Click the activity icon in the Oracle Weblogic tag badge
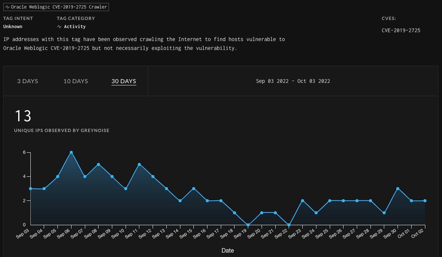The image size is (442, 257). [7, 7]
